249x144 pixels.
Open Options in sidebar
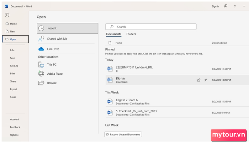click(x=14, y=135)
